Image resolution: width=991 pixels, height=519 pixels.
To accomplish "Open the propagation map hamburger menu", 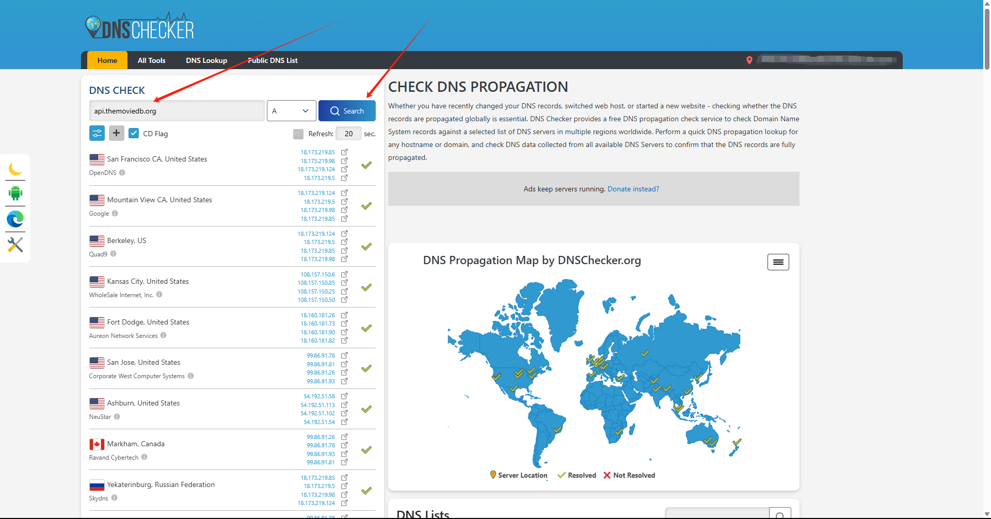I will pyautogui.click(x=778, y=262).
